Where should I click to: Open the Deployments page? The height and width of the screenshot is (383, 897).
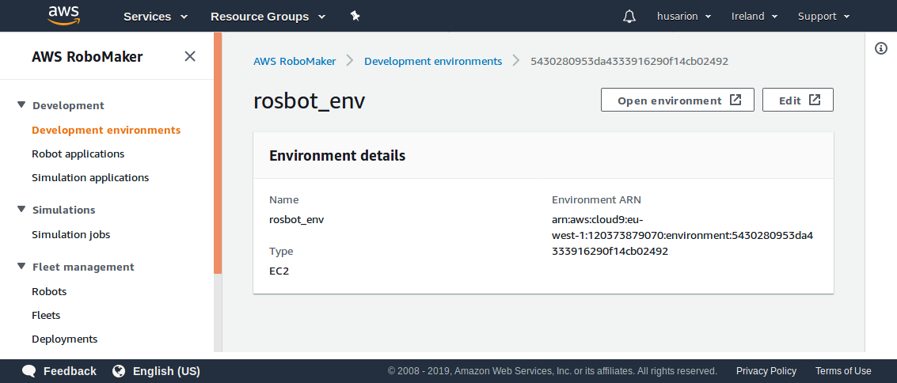coord(65,339)
